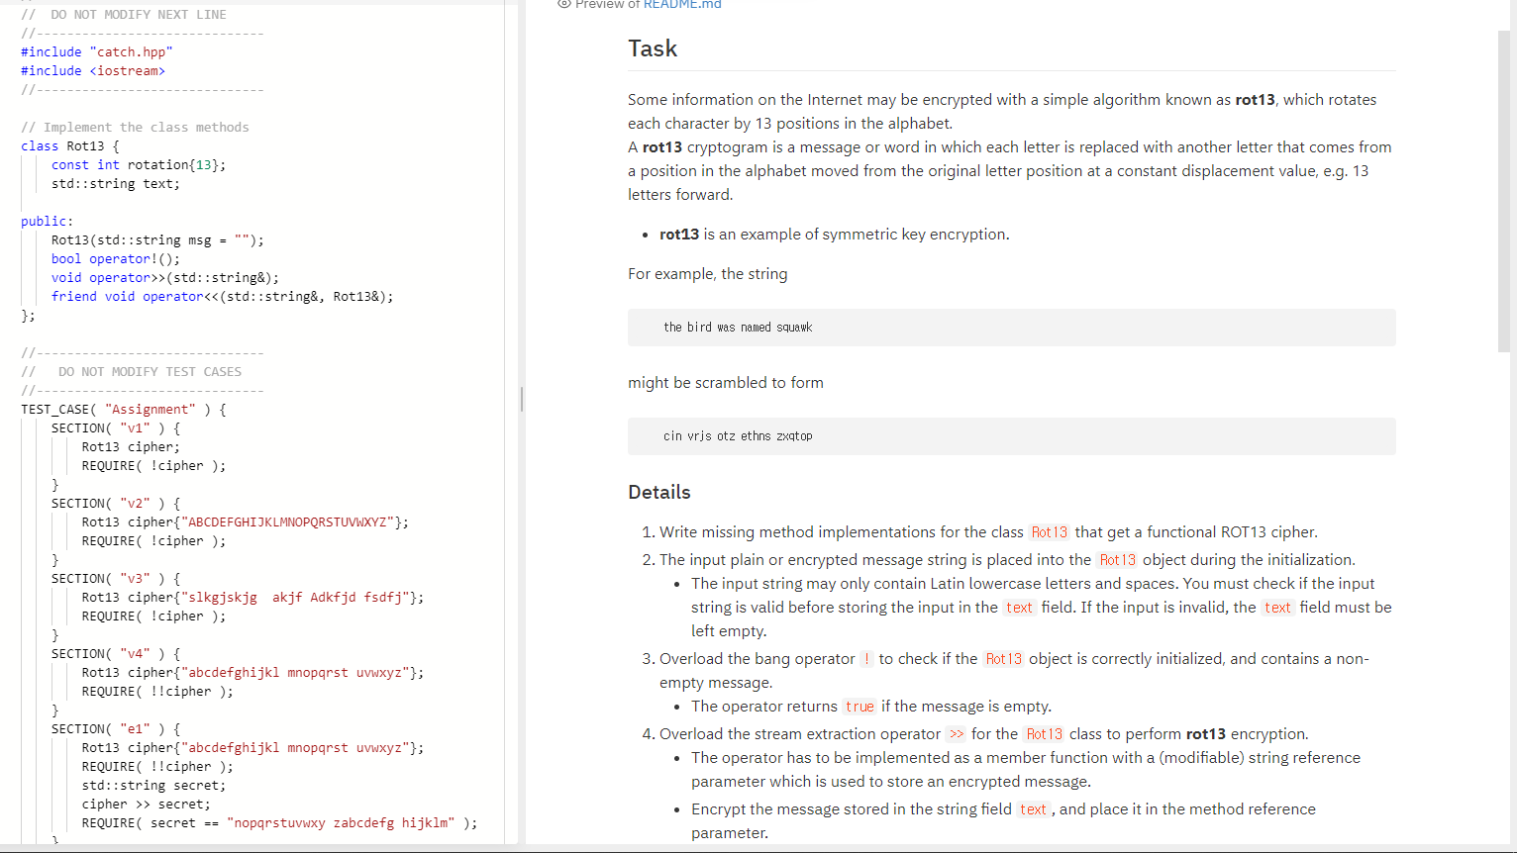Click the SECTION( "v3" ) line
This screenshot has width=1517, height=853.
(116, 579)
